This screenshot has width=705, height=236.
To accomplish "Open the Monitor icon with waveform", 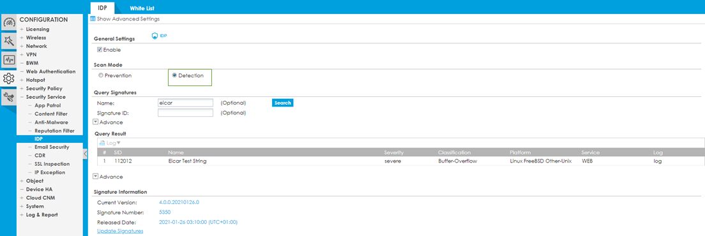I will (10, 59).
